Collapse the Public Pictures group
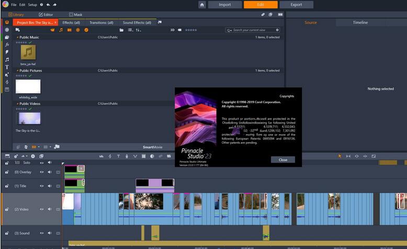This screenshot has width=407, height=249. click(17, 71)
